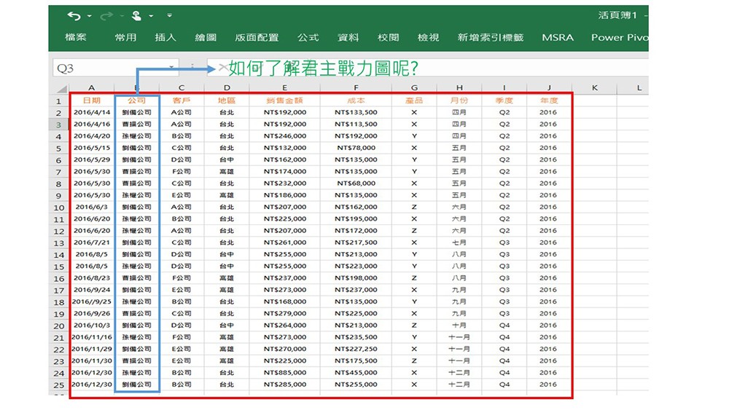The image size is (729, 410).
Task: Click the 十月 month cell
Action: pos(459,326)
